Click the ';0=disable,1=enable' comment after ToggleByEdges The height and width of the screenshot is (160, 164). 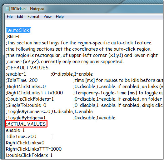(94, 118)
